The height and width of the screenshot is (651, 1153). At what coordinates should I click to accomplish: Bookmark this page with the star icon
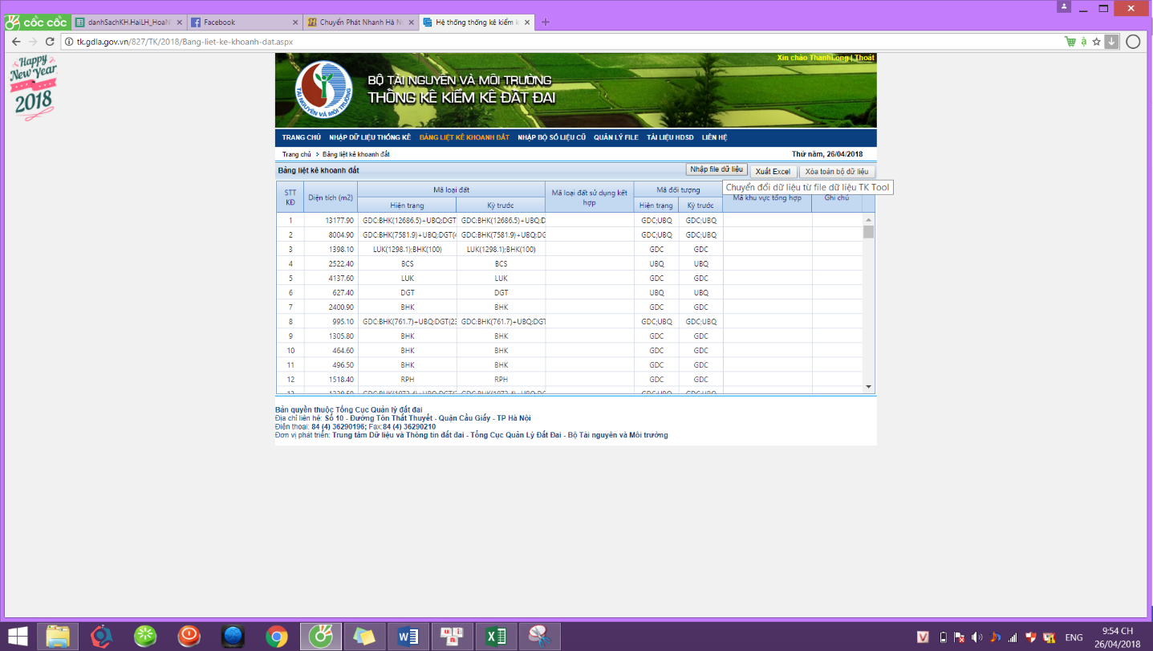click(x=1096, y=42)
